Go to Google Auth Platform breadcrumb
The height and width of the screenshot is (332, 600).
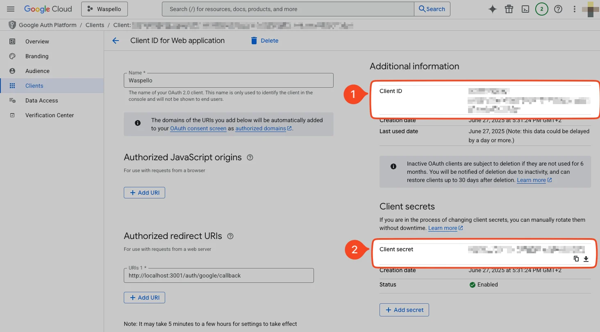pyautogui.click(x=48, y=25)
